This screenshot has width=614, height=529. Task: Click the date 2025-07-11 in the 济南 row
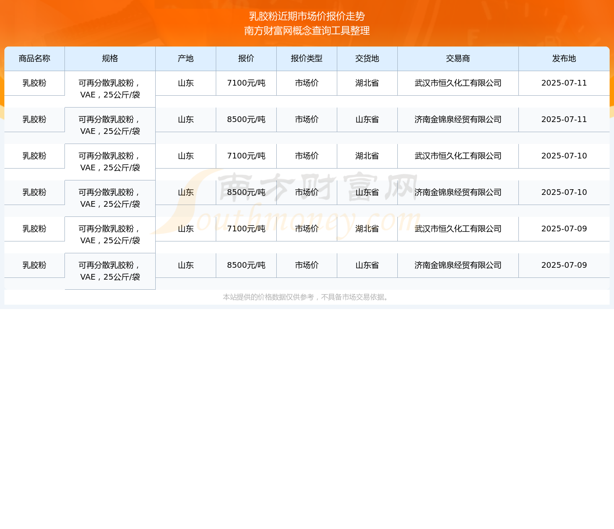coord(564,119)
